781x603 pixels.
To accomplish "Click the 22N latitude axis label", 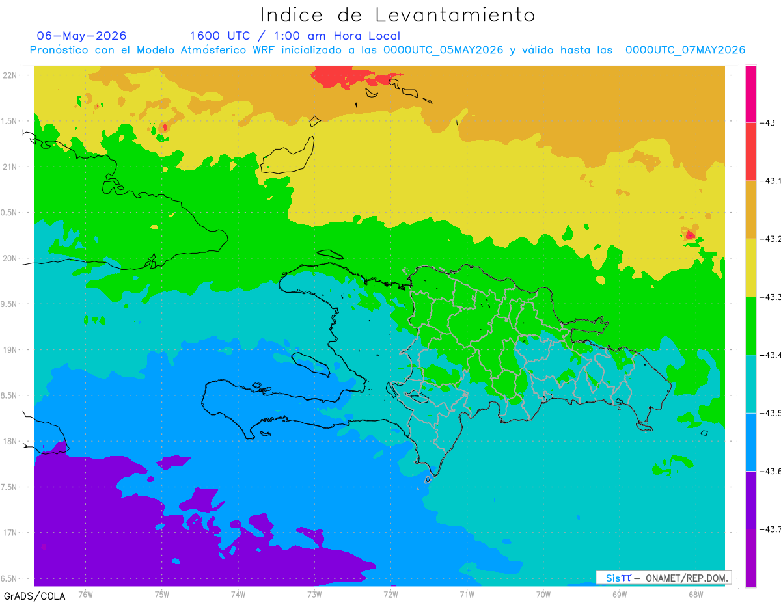I will click(12, 75).
